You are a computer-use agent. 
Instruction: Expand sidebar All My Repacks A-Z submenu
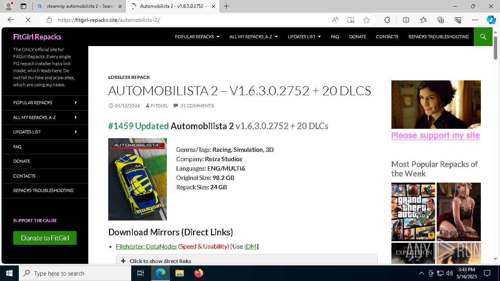75,117
